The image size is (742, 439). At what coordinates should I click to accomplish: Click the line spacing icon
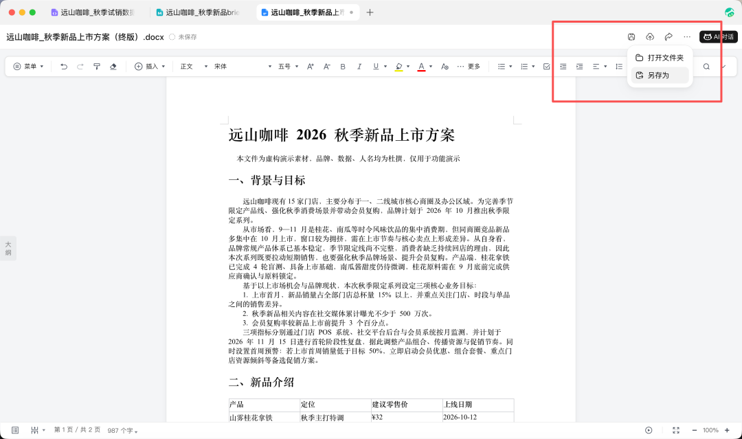[x=619, y=67]
